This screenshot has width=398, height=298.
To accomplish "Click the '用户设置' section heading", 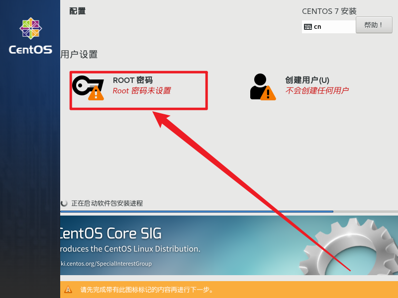I will coord(79,55).
